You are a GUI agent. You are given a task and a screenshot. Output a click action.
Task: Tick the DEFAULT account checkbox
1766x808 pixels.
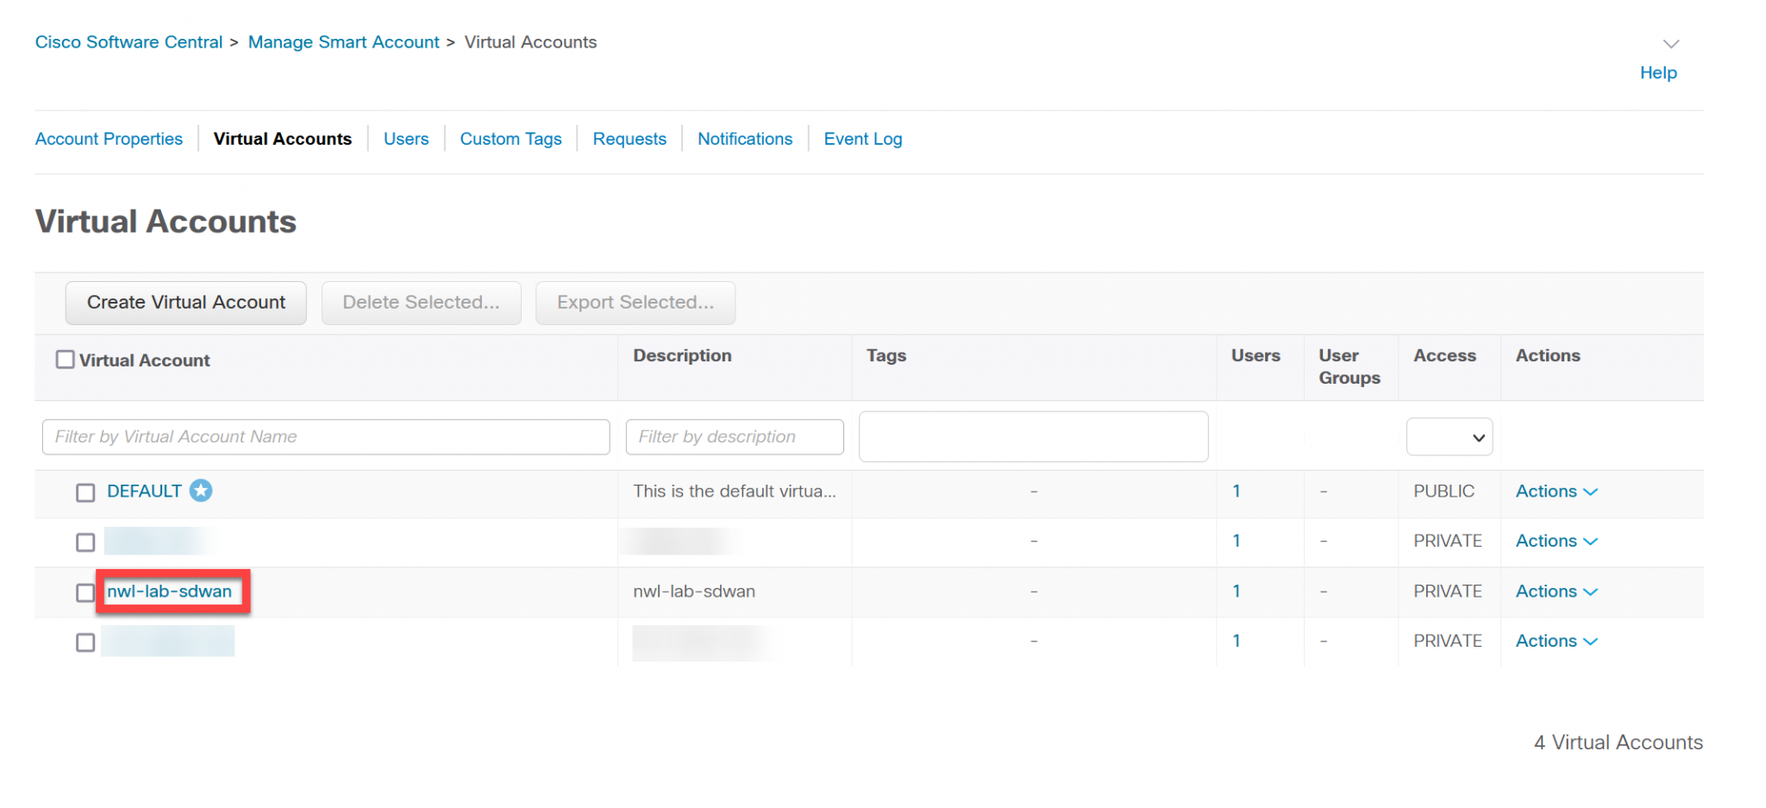85,492
